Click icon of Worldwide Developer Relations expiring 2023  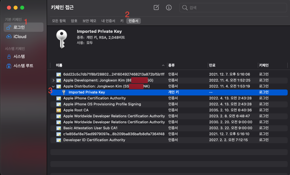59,116
